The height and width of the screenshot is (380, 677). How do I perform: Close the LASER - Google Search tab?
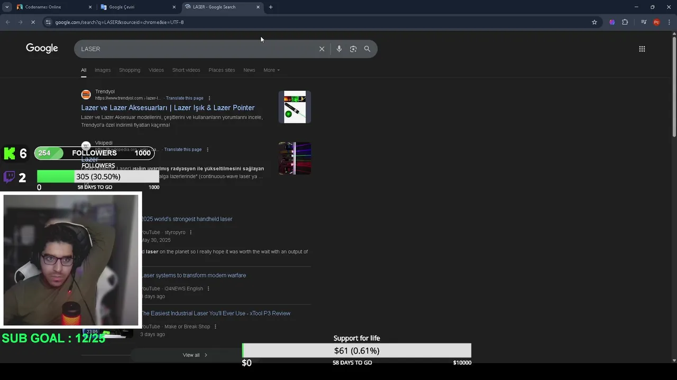coord(258,7)
